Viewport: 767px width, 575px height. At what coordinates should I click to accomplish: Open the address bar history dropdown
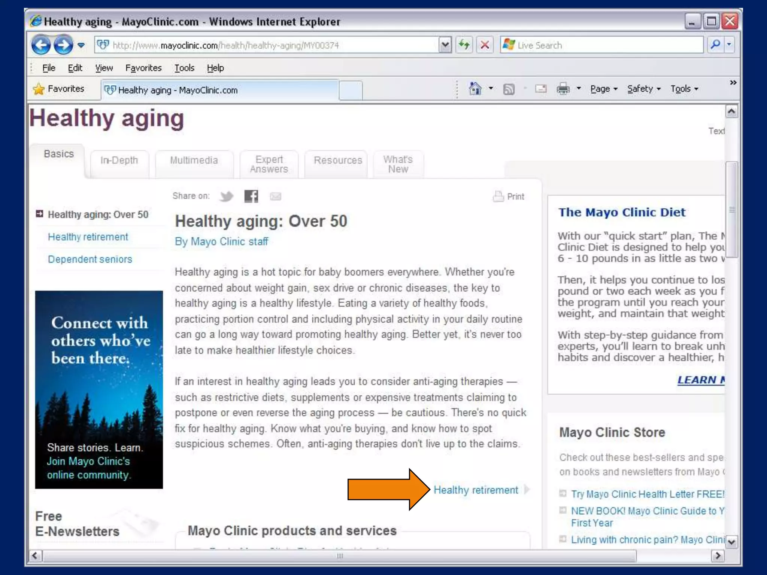pyautogui.click(x=445, y=45)
